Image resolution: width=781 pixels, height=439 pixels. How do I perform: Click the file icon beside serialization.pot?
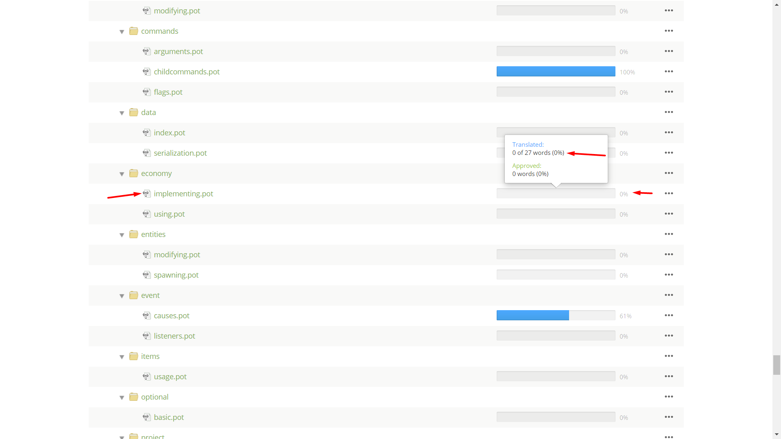[147, 153]
